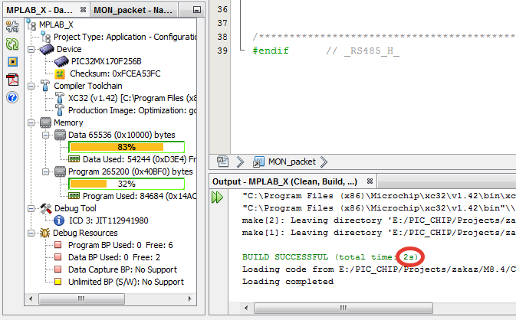The image size is (516, 320).
Task: Click the BUILD SUCCESSFUL output line
Action: [x=330, y=257]
